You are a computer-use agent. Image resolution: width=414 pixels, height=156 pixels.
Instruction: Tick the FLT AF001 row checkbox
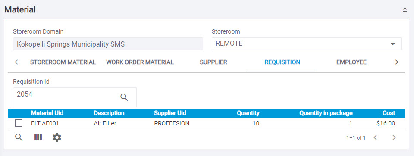coord(19,123)
